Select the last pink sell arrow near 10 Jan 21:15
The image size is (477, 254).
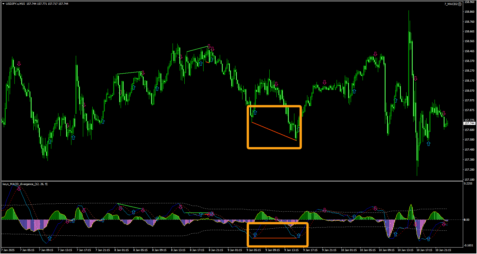tap(444, 113)
